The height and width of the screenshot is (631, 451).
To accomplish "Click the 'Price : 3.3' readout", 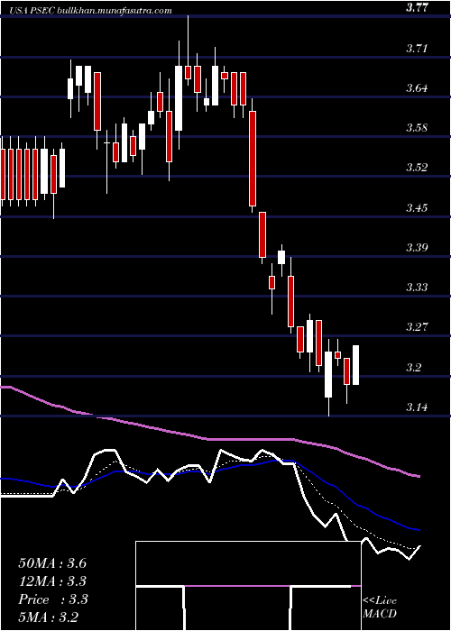I will pyautogui.click(x=52, y=599).
